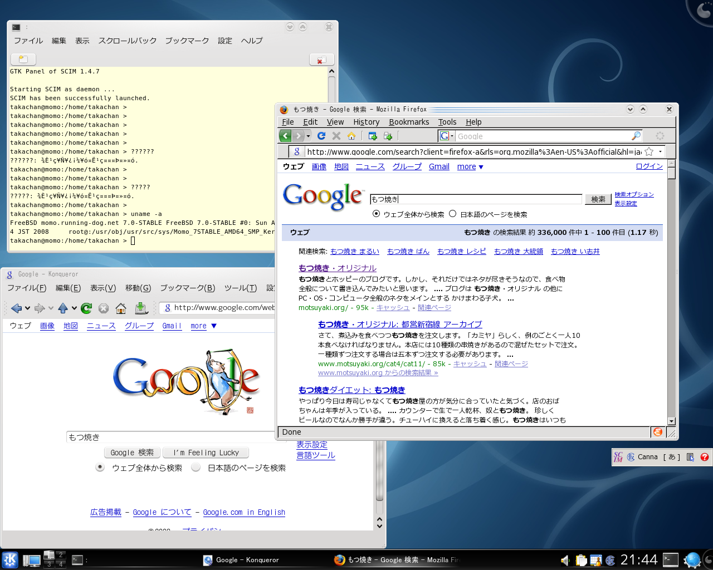
Task: Toggle SCIM input mode [あ] button
Action: tap(672, 457)
